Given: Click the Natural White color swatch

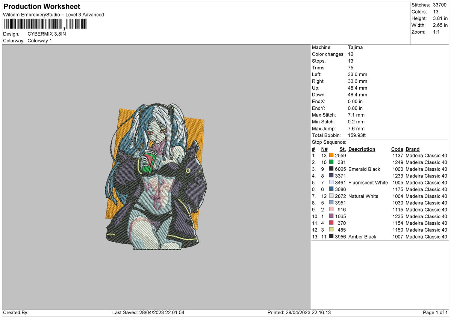Looking at the screenshot, I should [x=331, y=196].
